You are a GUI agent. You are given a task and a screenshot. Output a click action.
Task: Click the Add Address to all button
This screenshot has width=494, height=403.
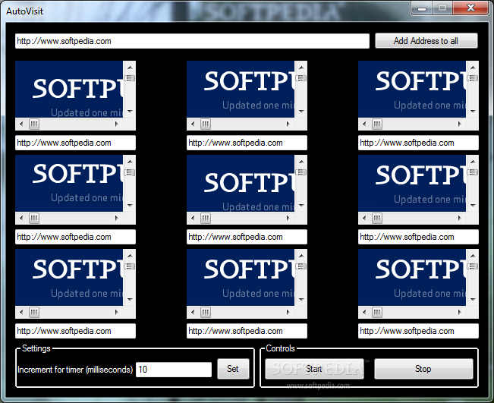(x=426, y=41)
